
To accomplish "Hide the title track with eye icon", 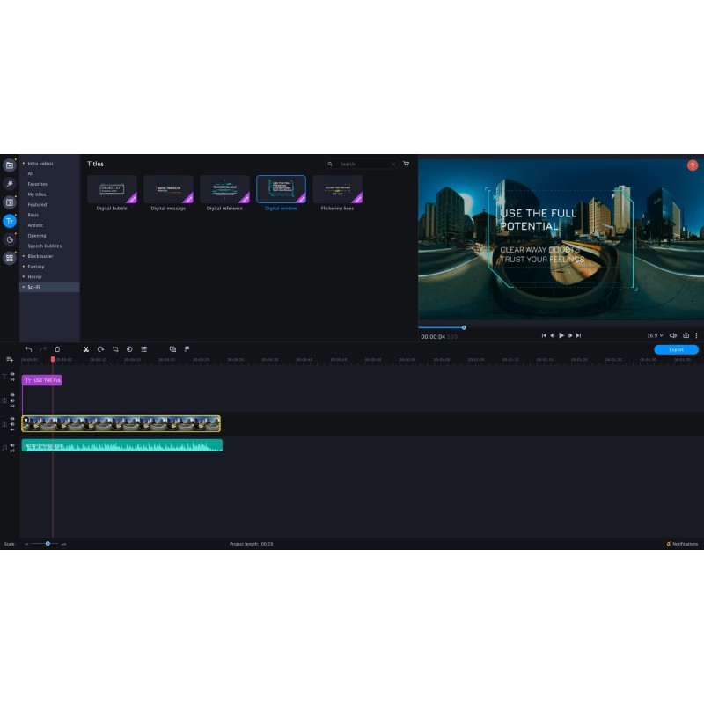I will [x=12, y=375].
